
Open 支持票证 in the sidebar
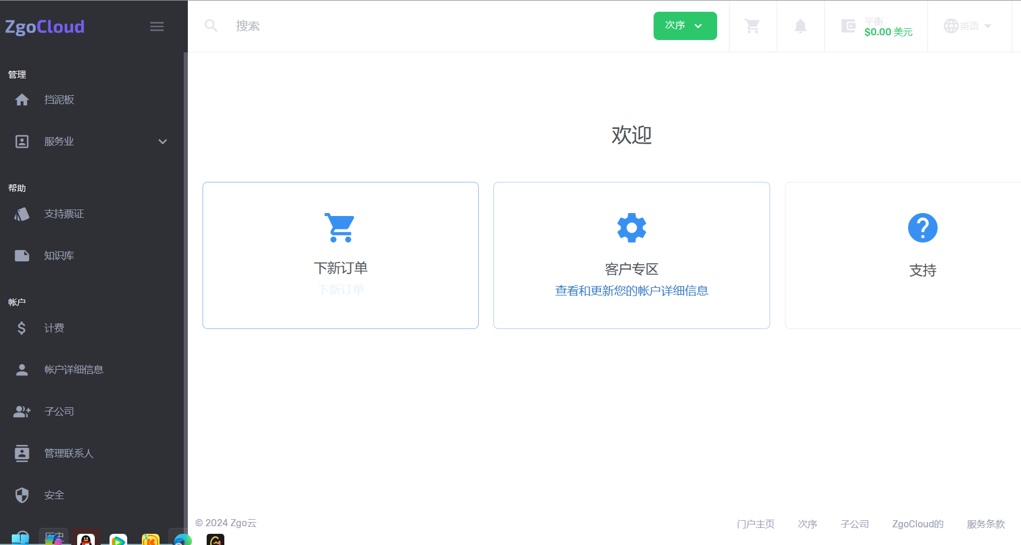tap(64, 214)
